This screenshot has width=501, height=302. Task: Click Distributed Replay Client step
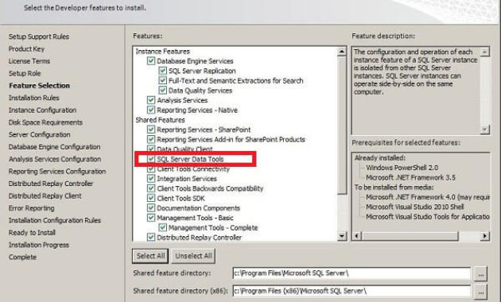[x=45, y=196]
